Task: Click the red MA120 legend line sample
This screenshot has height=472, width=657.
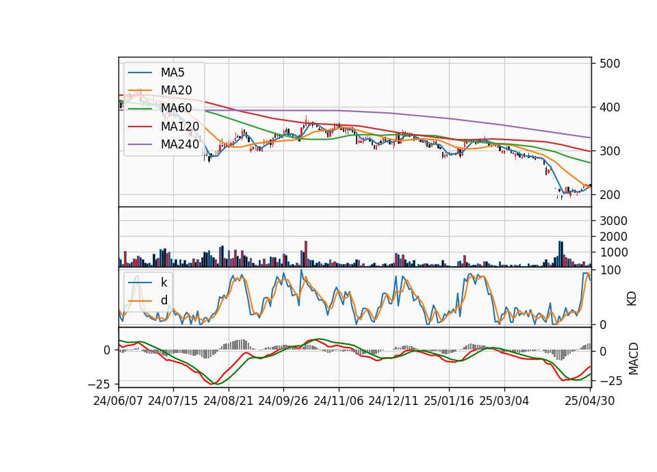Action: 140,127
